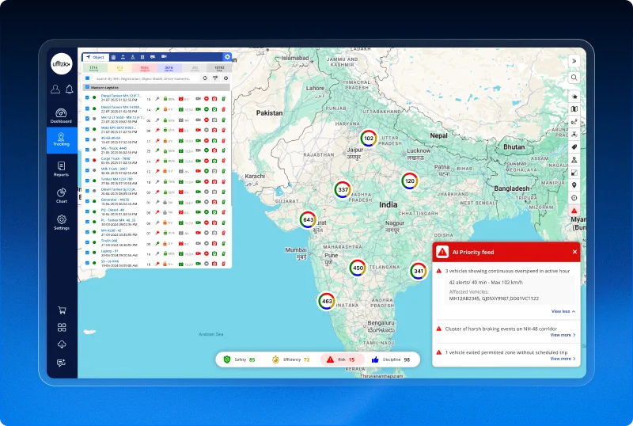Toggle checkbox for Cargo Truck row
This screenshot has height=426, width=633.
click(x=87, y=160)
